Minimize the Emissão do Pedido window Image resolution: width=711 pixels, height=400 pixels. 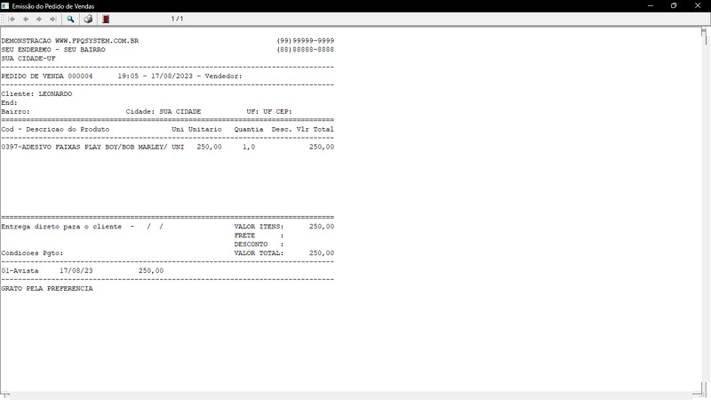tap(651, 6)
